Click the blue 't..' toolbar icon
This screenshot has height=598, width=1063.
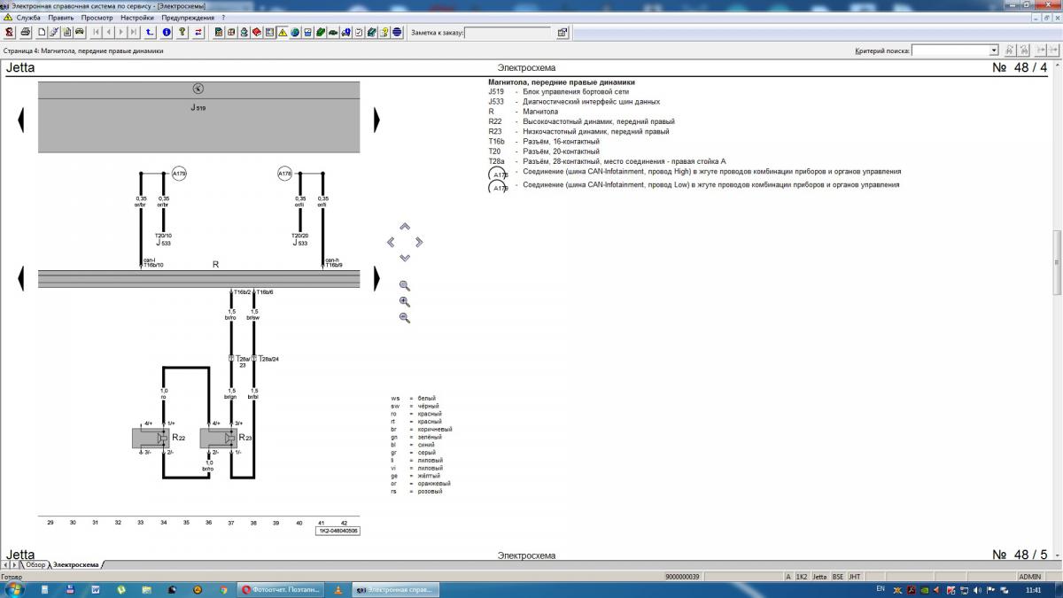point(150,33)
